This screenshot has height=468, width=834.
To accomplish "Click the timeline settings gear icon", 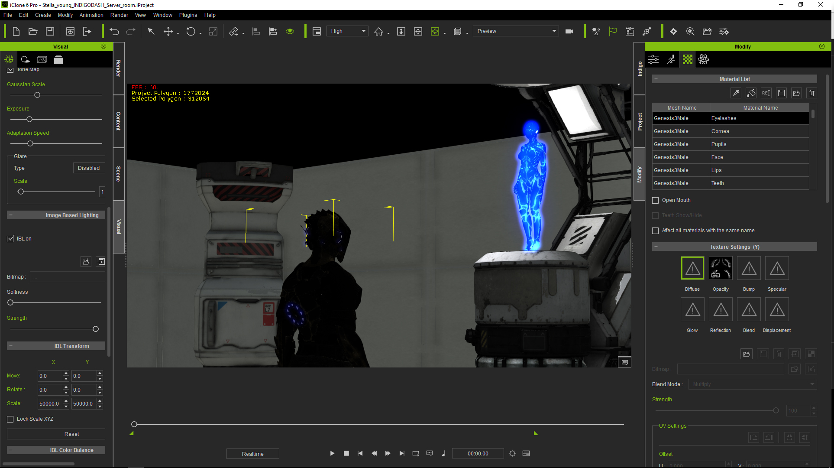I will click(512, 453).
